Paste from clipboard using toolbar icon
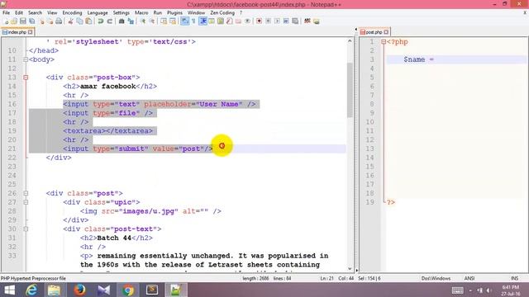 (x=88, y=21)
